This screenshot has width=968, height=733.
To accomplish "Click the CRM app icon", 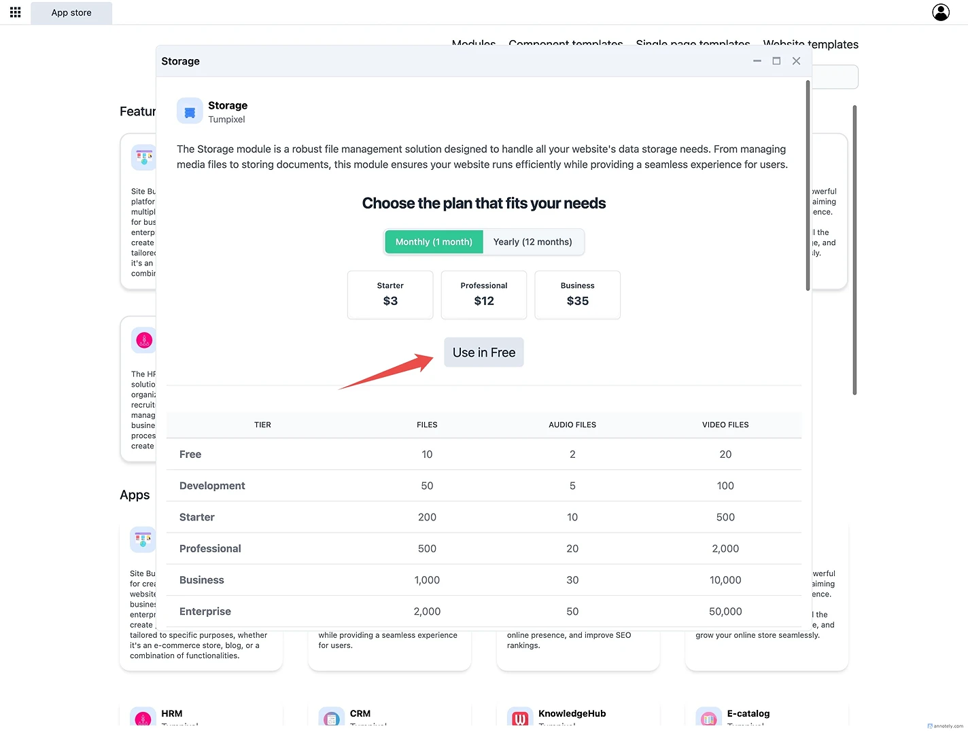I will click(x=332, y=717).
